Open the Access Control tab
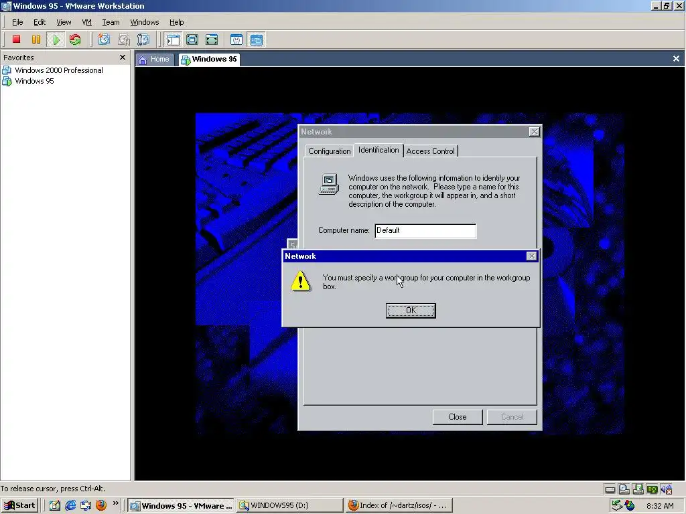The height and width of the screenshot is (514, 686). coord(431,151)
